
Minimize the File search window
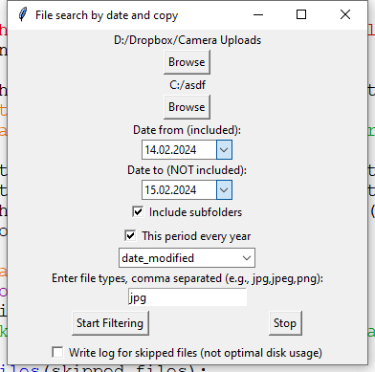258,14
